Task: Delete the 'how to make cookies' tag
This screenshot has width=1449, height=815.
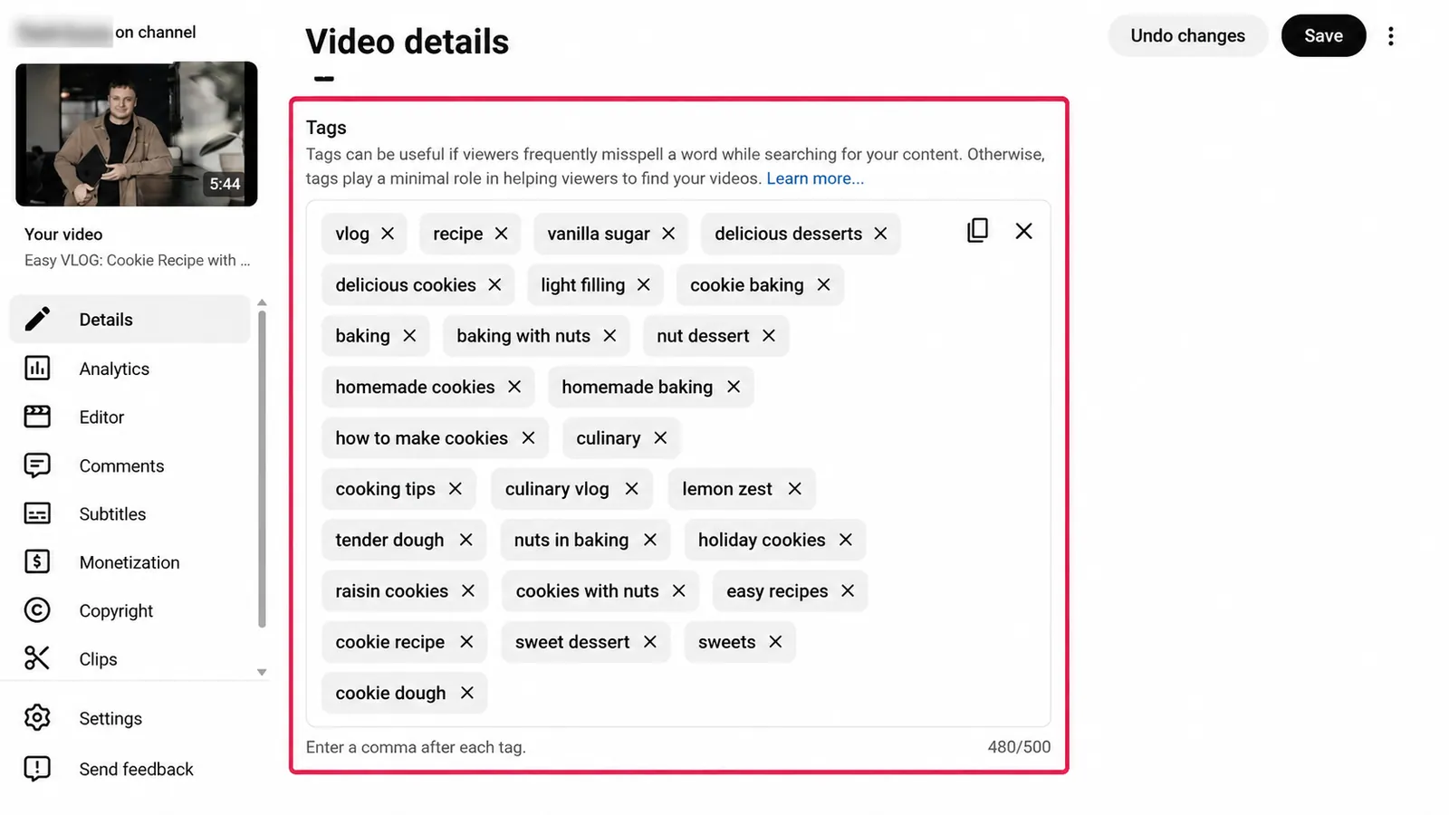Action: click(x=528, y=438)
